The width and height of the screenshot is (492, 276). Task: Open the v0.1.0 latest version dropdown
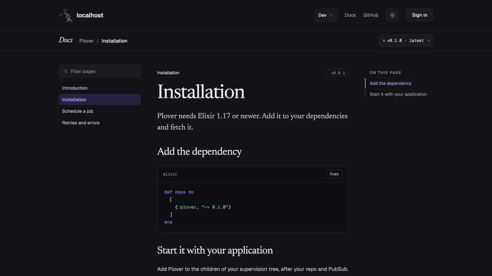406,40
